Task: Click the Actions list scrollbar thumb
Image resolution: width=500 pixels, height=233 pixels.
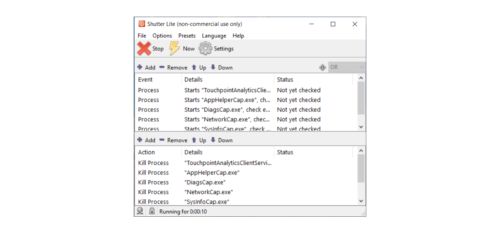Action: click(x=361, y=169)
